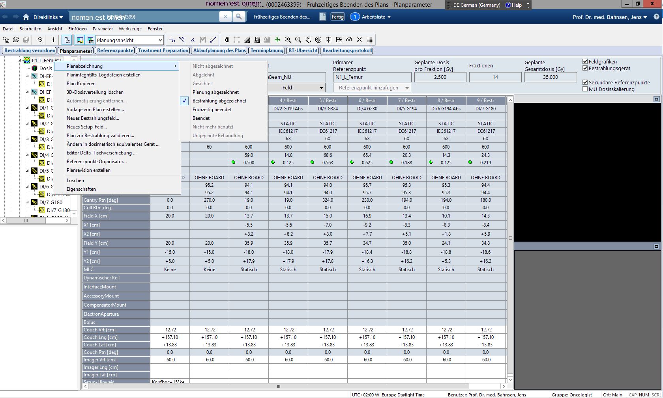Image resolution: width=663 pixels, height=398 pixels.
Task: Toggle Sekundäre Referenzpunkte checkbox
Action: coord(585,82)
